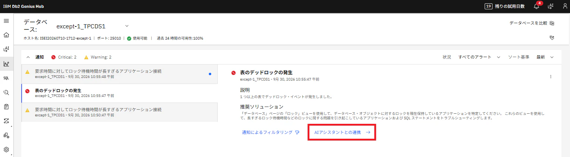Screen dimensions: 570x157
Task: Click the 状況 label
Action: click(x=447, y=57)
